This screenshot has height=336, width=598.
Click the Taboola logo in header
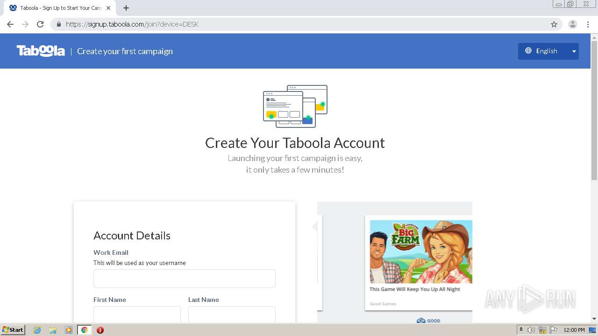pyautogui.click(x=41, y=51)
